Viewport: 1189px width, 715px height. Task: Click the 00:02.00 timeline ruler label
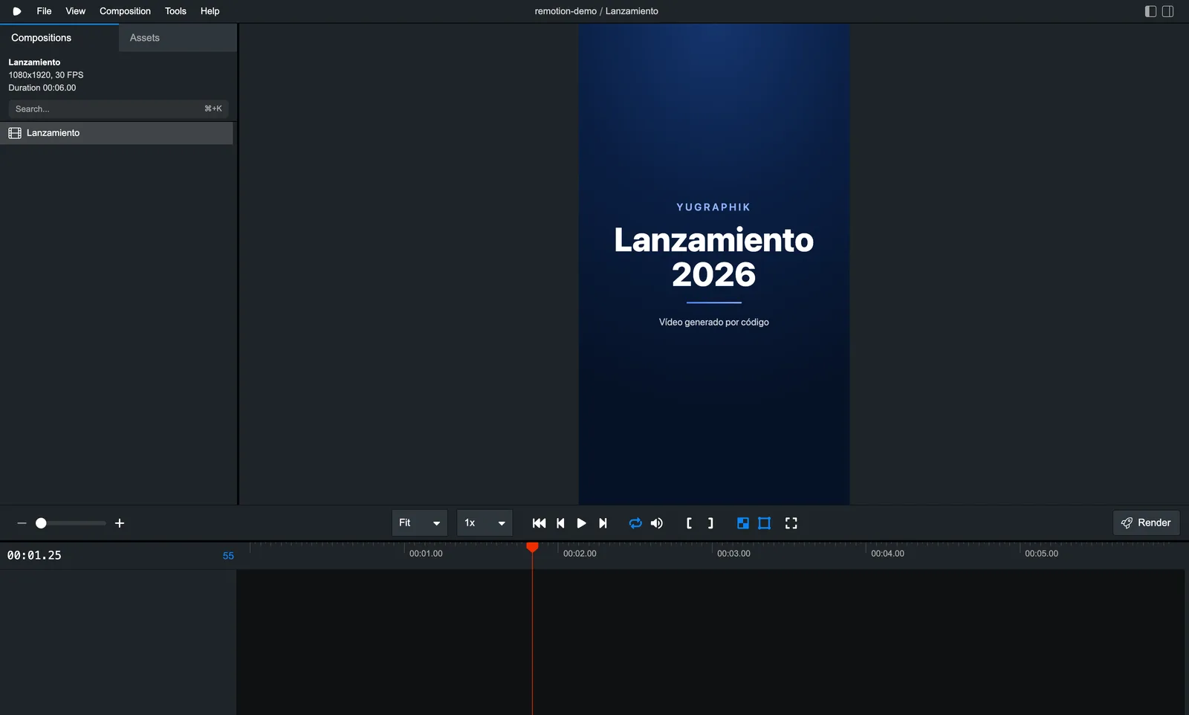click(x=580, y=554)
